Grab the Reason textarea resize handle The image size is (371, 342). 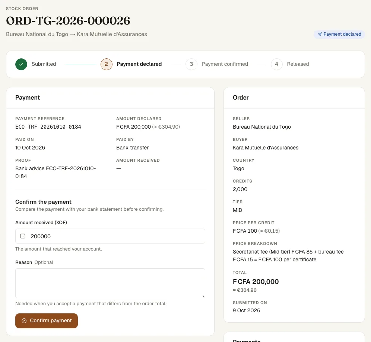(203, 296)
